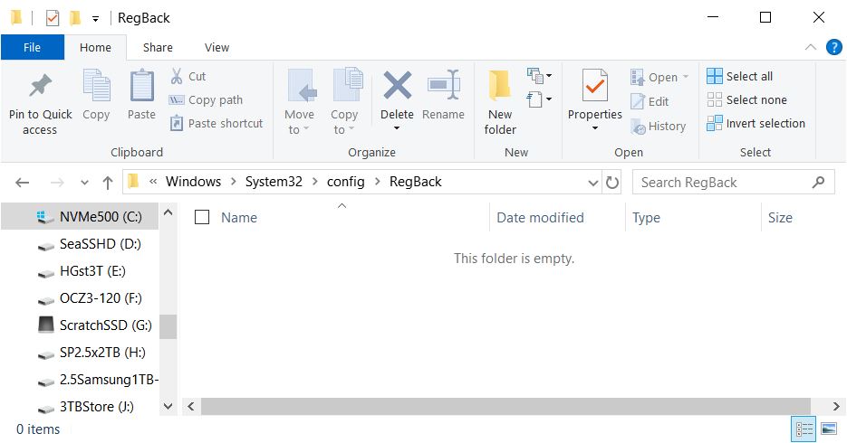This screenshot has width=847, height=443.
Task: Click the Copy icon in Clipboard group
Action: click(x=96, y=85)
